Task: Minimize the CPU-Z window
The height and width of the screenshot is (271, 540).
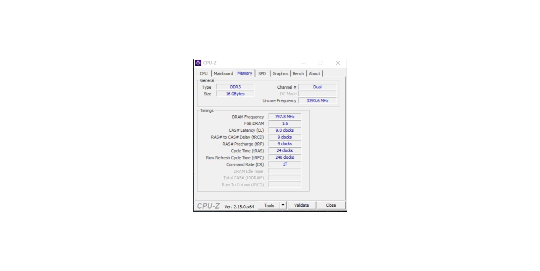Action: coord(303,63)
